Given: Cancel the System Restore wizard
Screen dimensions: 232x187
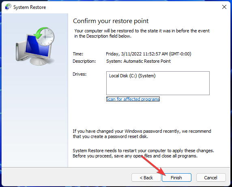Looking at the screenshot, I should (211, 178).
